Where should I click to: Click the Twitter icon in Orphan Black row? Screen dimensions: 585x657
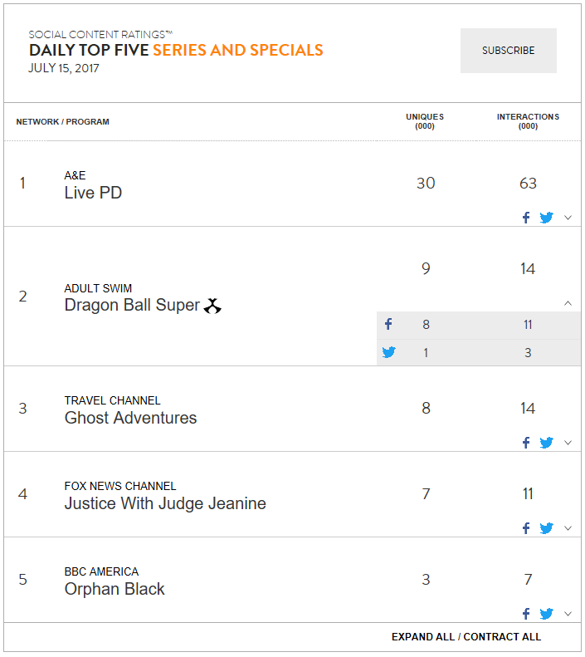point(546,614)
